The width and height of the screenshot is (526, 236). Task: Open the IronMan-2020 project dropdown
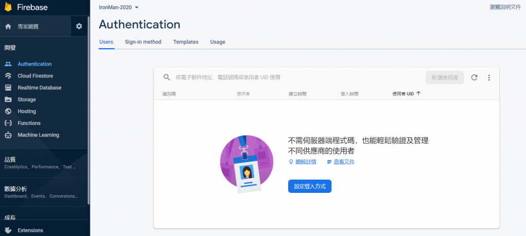point(119,7)
